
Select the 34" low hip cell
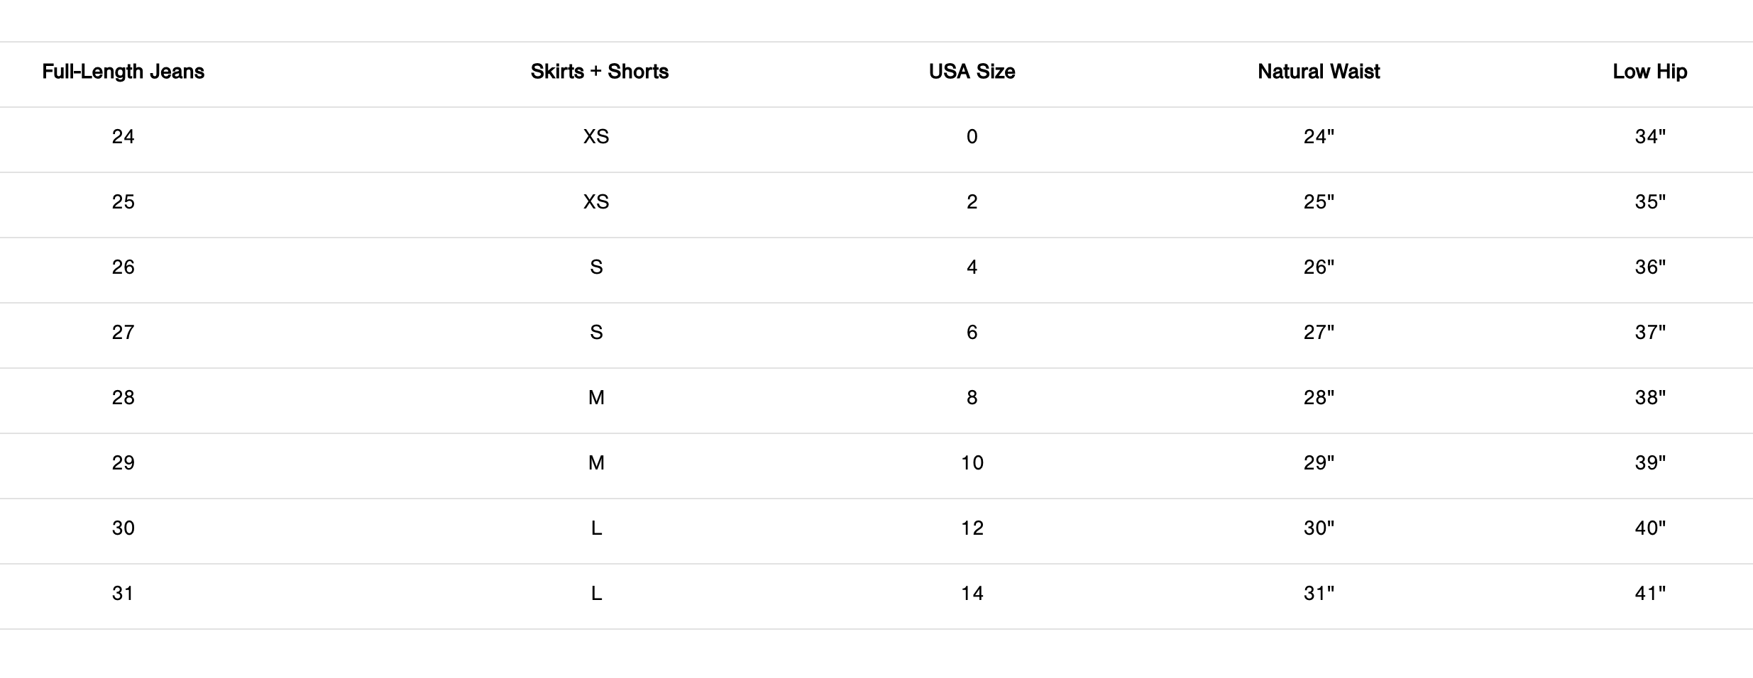pyautogui.click(x=1650, y=137)
